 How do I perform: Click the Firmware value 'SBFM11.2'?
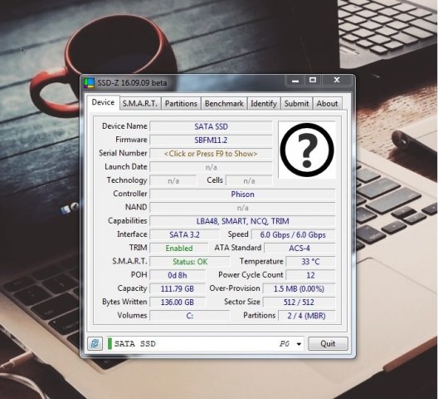[211, 140]
